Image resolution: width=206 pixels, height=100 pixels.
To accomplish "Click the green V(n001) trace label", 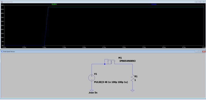I will point(54,4).
